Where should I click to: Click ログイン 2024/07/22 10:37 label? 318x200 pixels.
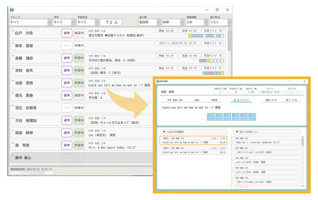pos(178,44)
